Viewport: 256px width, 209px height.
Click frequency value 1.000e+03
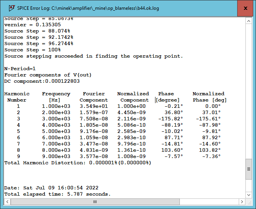coord(56,106)
